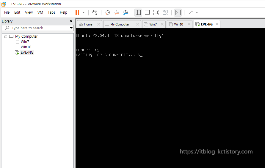Viewport: 265px width, 168px height.
Task: Click the stretch guest display icon
Action: point(191,12)
